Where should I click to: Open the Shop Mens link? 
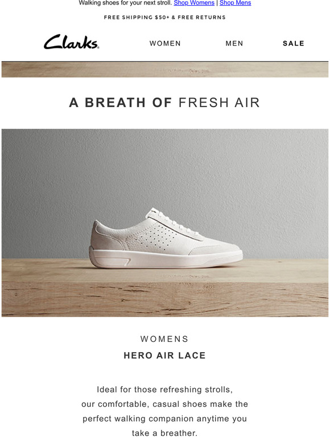click(236, 3)
